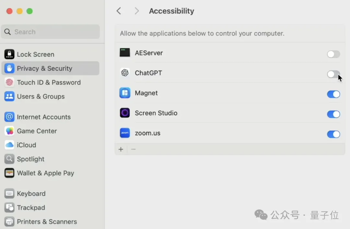Click the Screen Studio app icon
The height and width of the screenshot is (229, 350).
[125, 113]
